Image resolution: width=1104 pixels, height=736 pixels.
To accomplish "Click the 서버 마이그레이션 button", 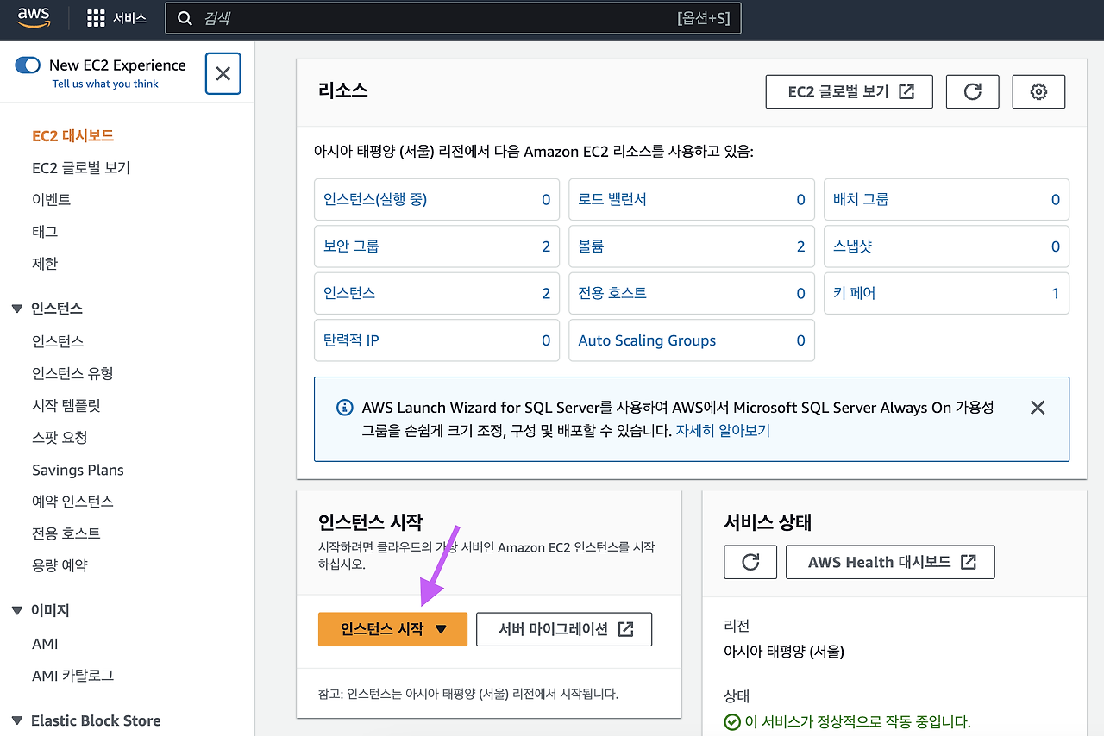I will 564,629.
